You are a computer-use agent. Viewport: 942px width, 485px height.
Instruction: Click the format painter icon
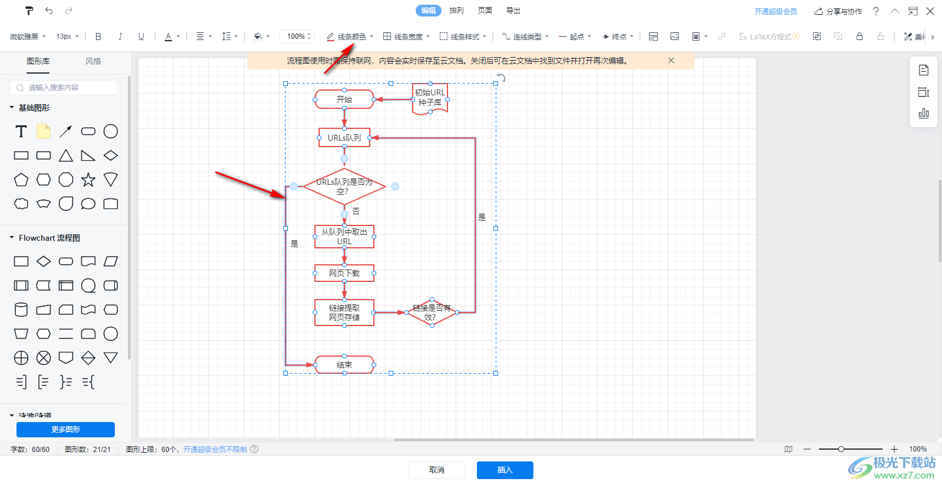coord(29,11)
